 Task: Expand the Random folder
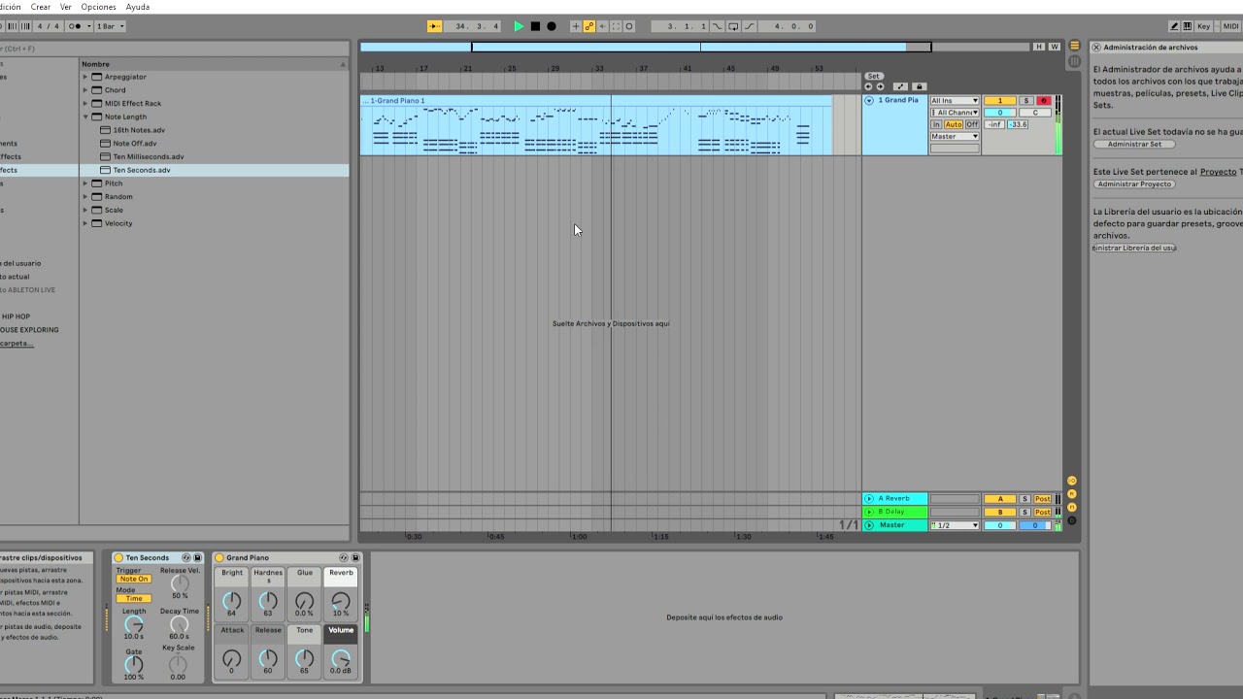(x=85, y=196)
